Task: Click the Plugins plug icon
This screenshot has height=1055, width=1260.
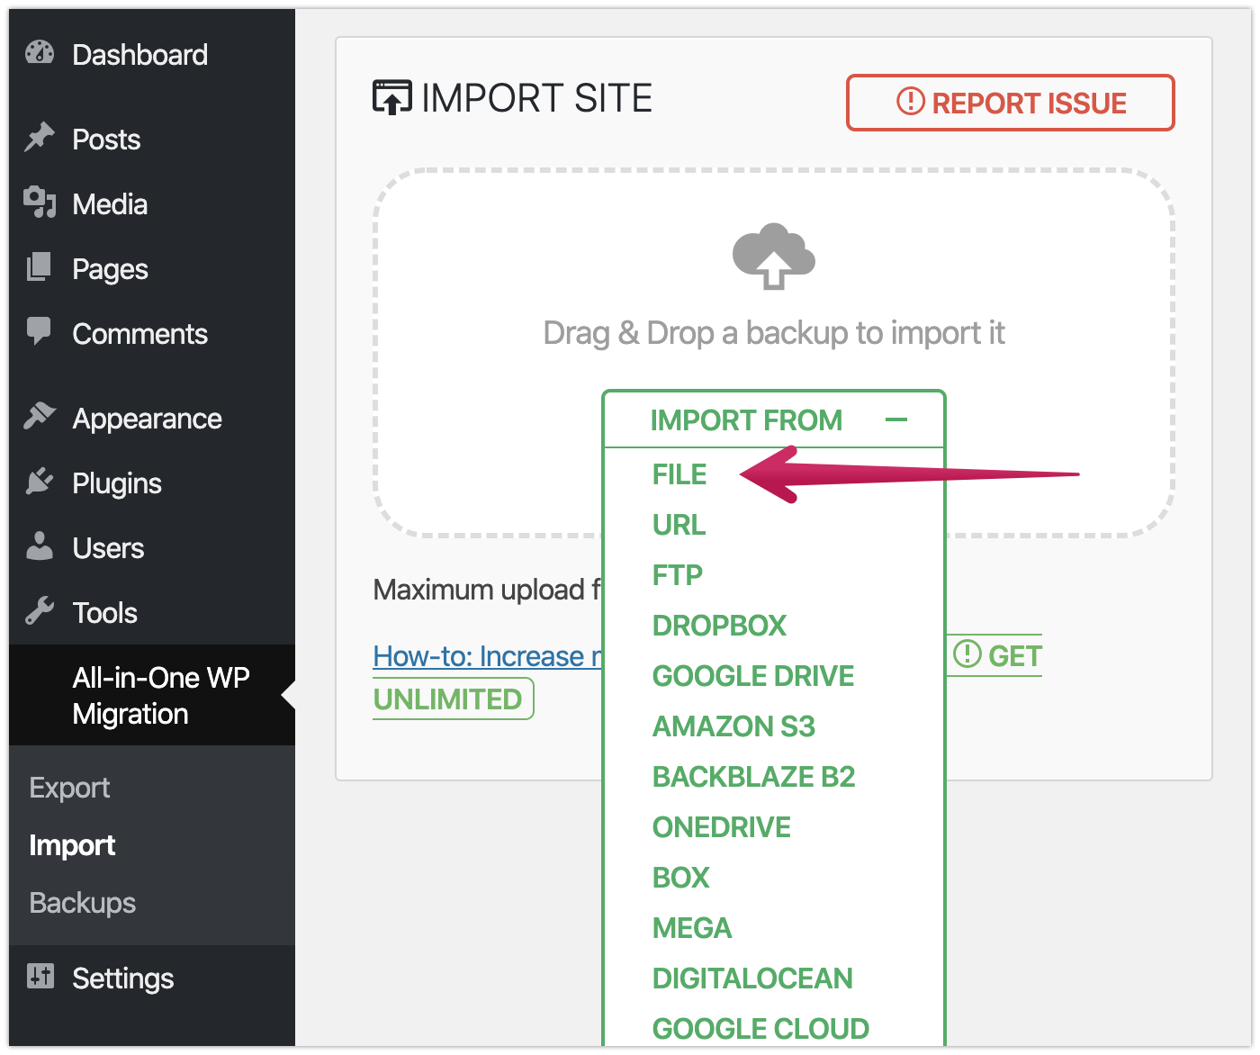Action: click(40, 482)
